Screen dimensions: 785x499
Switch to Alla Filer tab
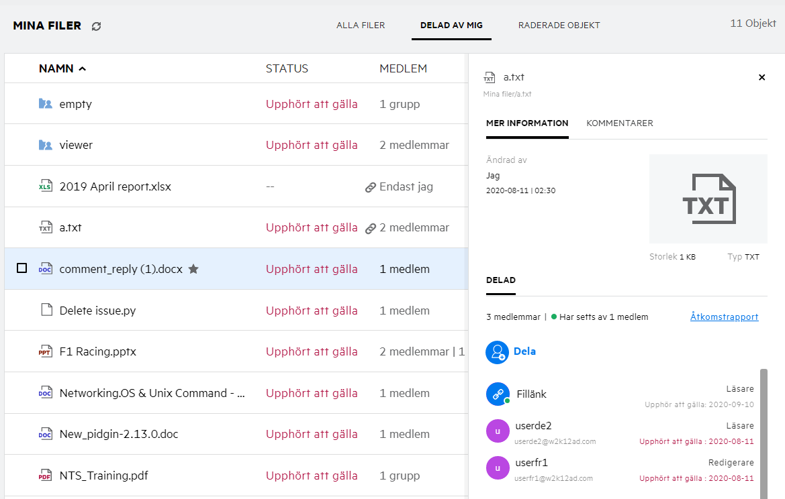click(x=361, y=25)
